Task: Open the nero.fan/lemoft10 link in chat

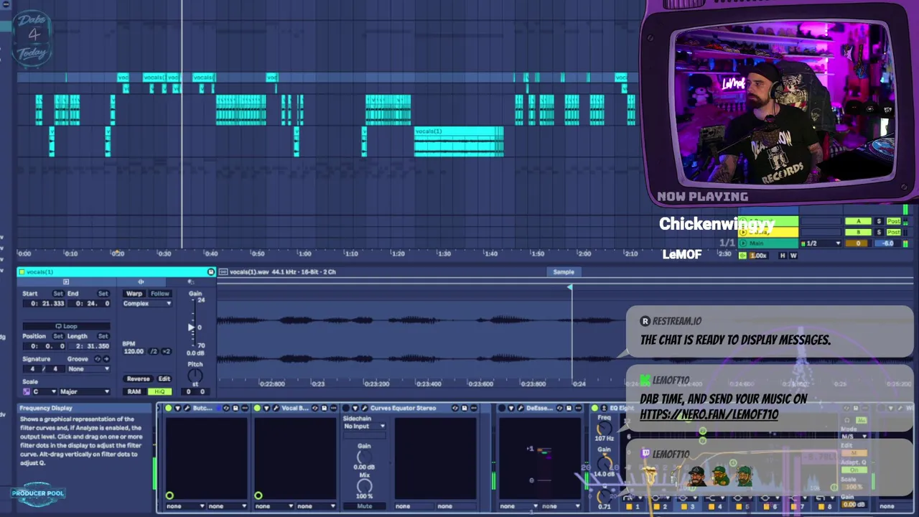Action: click(x=709, y=414)
